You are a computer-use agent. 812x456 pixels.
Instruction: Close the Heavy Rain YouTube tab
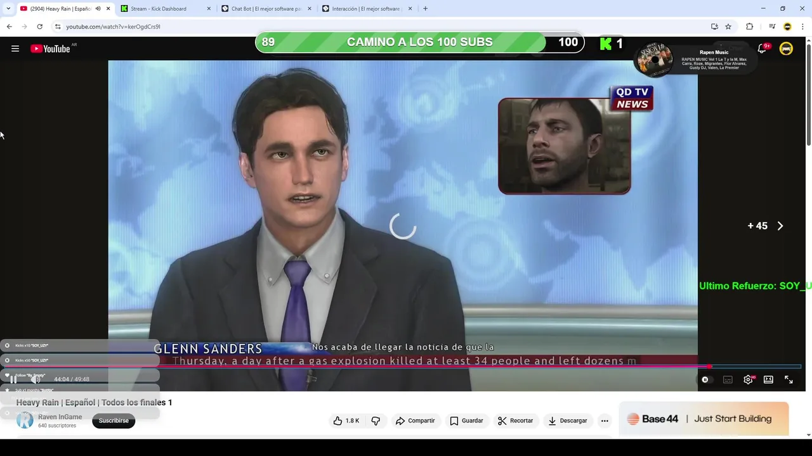pos(108,9)
